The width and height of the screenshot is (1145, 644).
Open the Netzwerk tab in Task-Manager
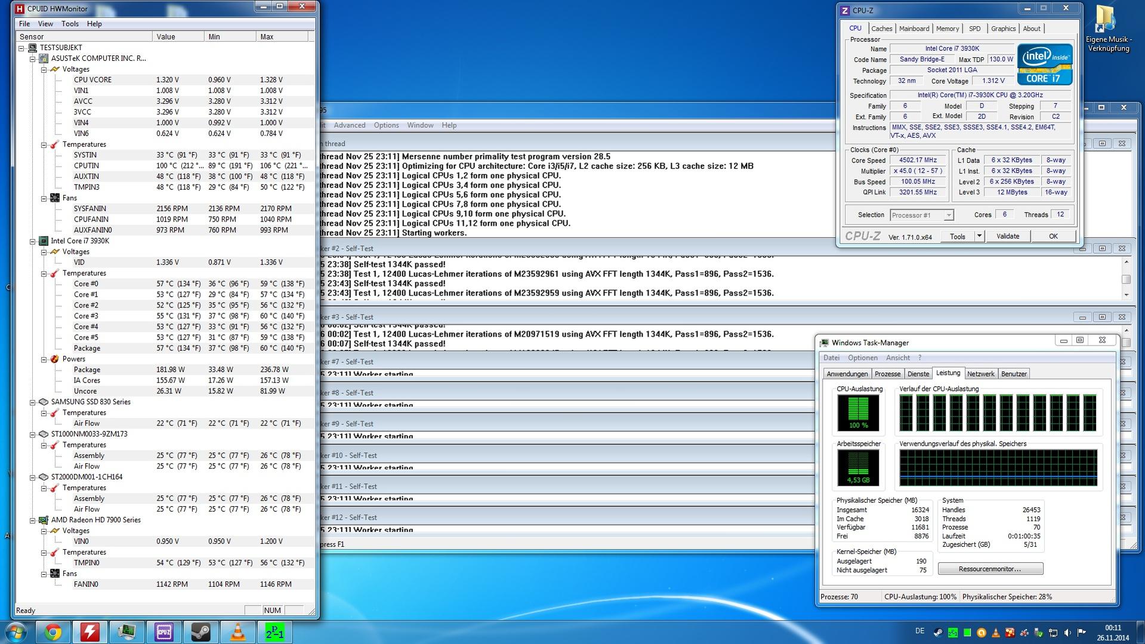980,374
